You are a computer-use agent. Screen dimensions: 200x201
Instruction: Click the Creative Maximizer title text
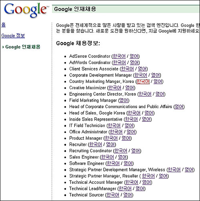[88, 88]
